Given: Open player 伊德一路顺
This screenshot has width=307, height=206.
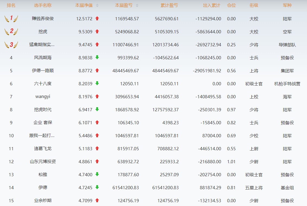Looking at the screenshot, I should 43,71.
